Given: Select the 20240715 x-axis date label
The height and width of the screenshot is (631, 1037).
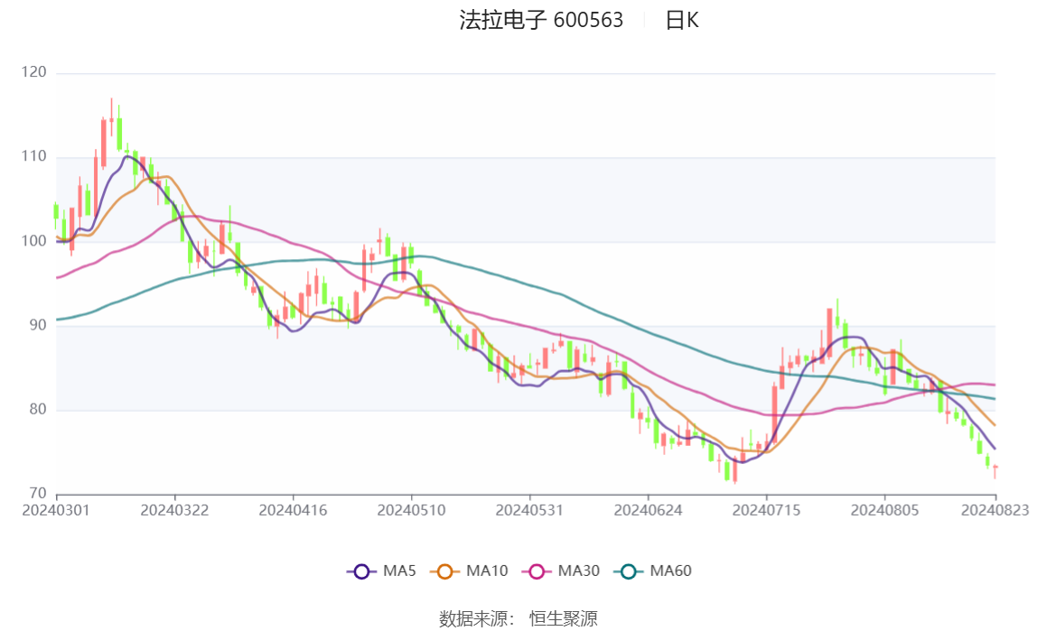Looking at the screenshot, I should point(767,511).
